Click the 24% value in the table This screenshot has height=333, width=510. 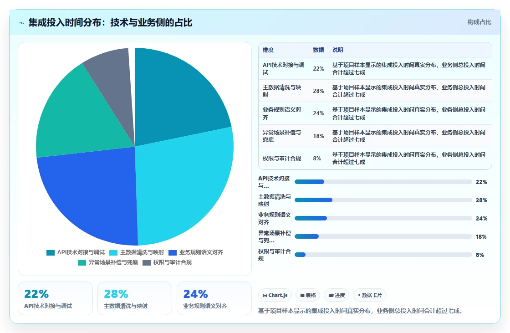click(x=318, y=113)
